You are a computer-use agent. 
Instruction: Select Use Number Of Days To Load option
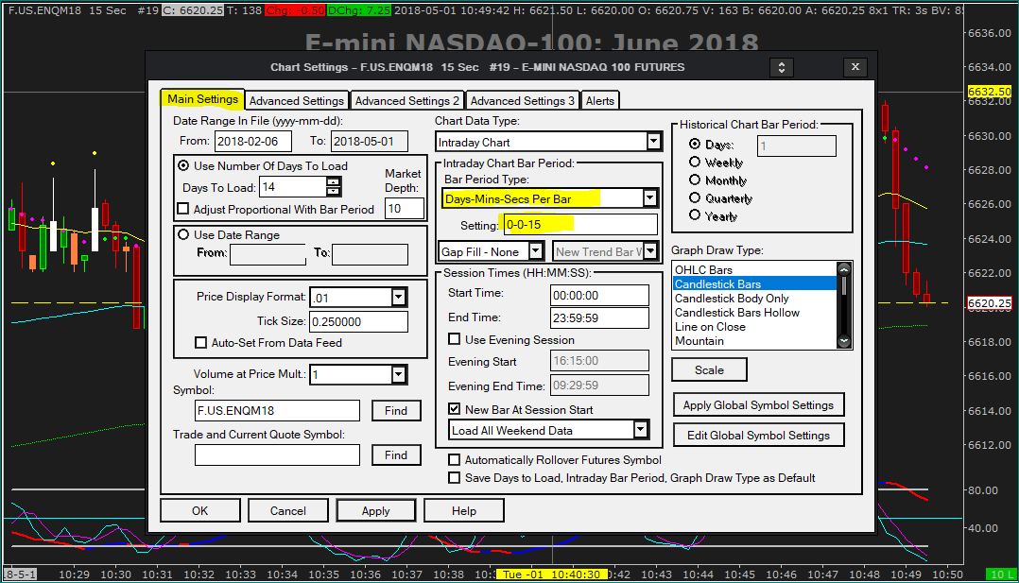[184, 165]
